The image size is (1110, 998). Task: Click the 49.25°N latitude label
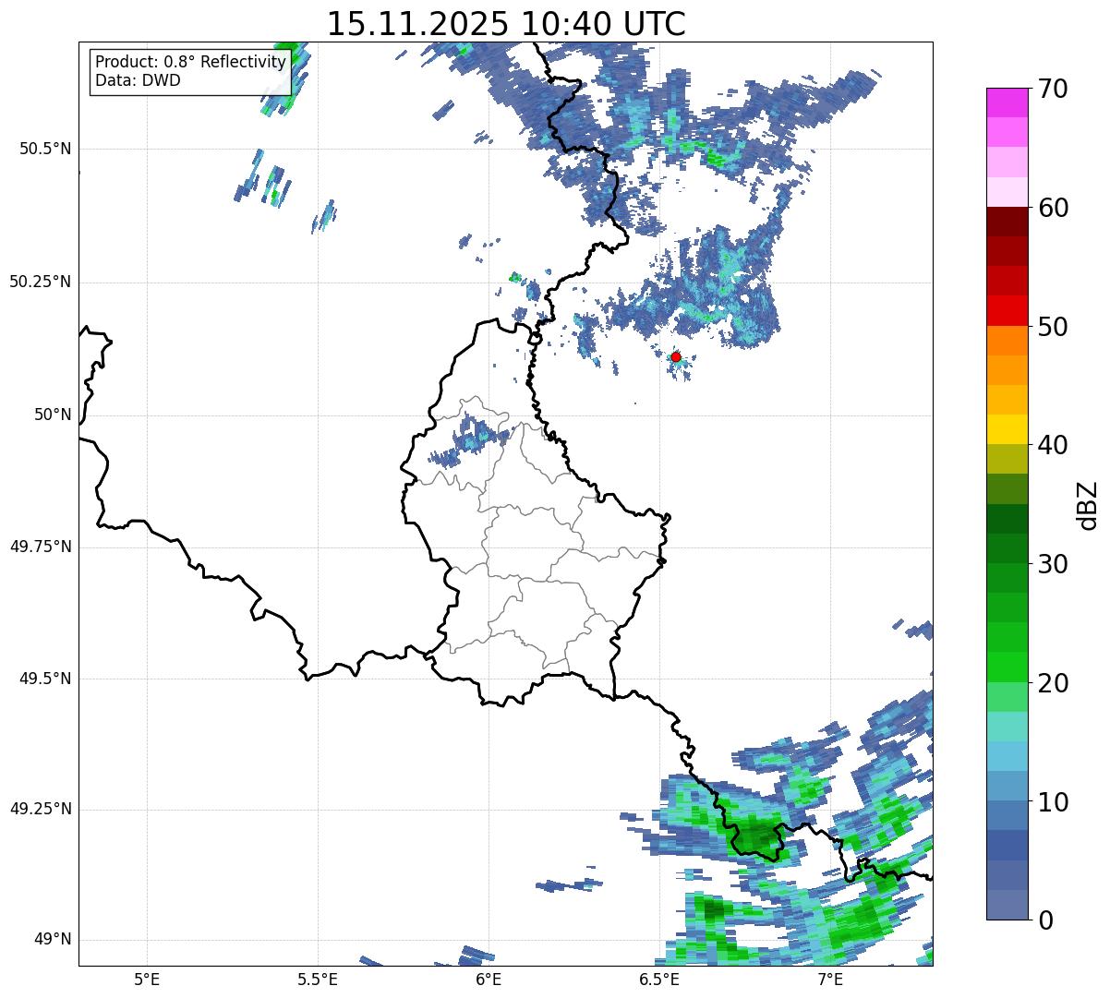[40, 809]
